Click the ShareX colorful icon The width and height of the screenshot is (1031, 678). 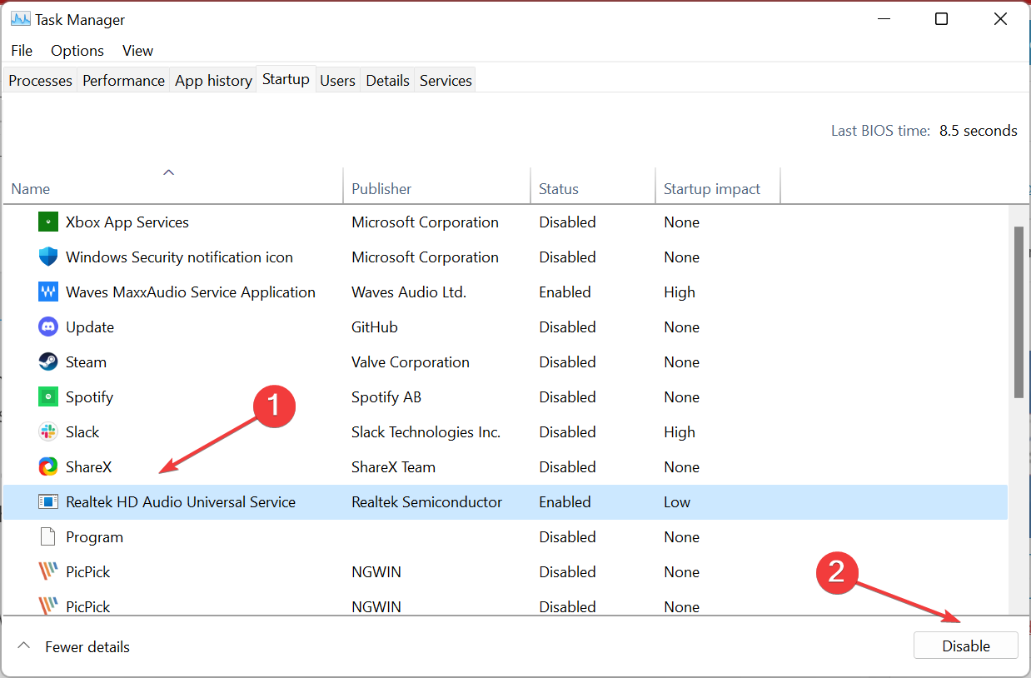(48, 467)
